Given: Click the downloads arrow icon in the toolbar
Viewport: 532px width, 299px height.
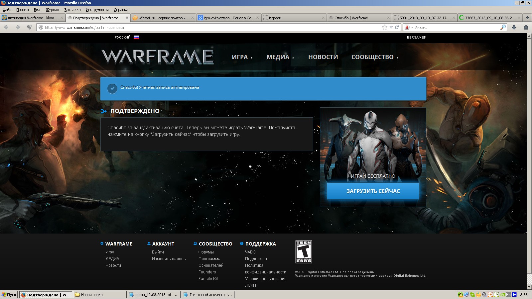Looking at the screenshot, I should (x=514, y=27).
